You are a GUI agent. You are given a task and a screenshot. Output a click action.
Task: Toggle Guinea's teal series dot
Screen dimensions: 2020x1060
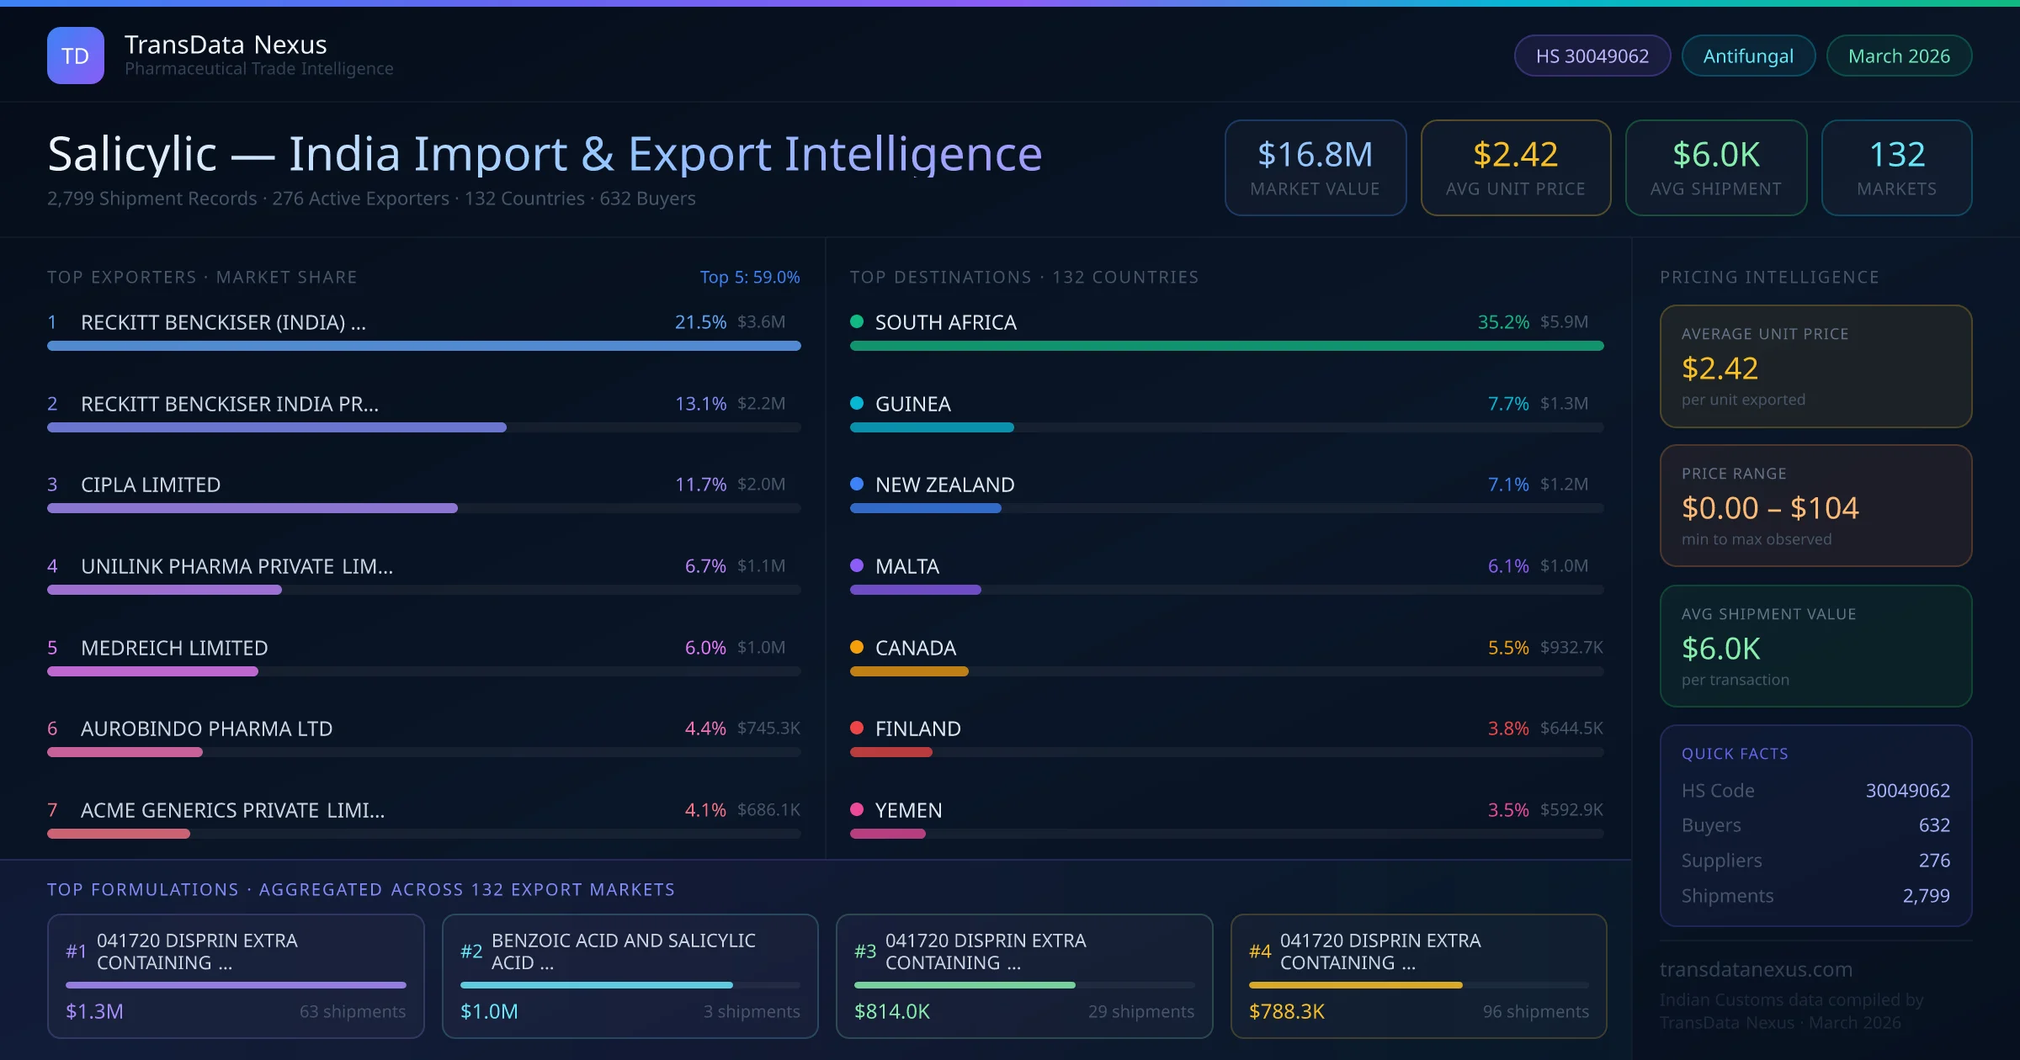tap(856, 403)
